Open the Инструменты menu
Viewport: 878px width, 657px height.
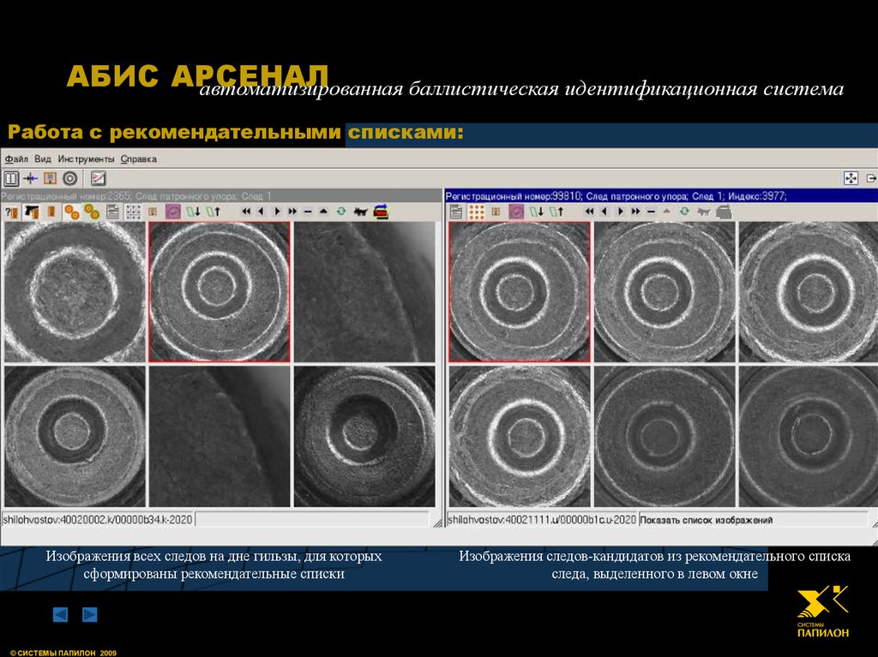pos(86,159)
